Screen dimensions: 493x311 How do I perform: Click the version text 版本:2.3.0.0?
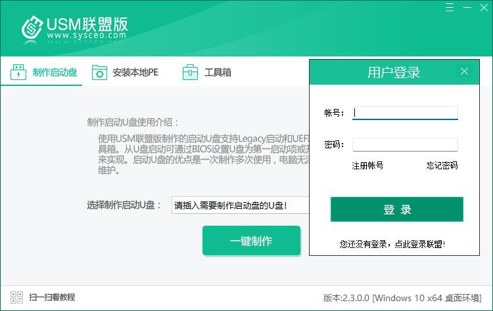[x=346, y=298]
